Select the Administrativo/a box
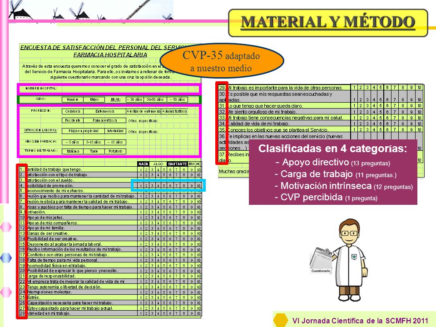The image size is (436, 327). [x=174, y=111]
